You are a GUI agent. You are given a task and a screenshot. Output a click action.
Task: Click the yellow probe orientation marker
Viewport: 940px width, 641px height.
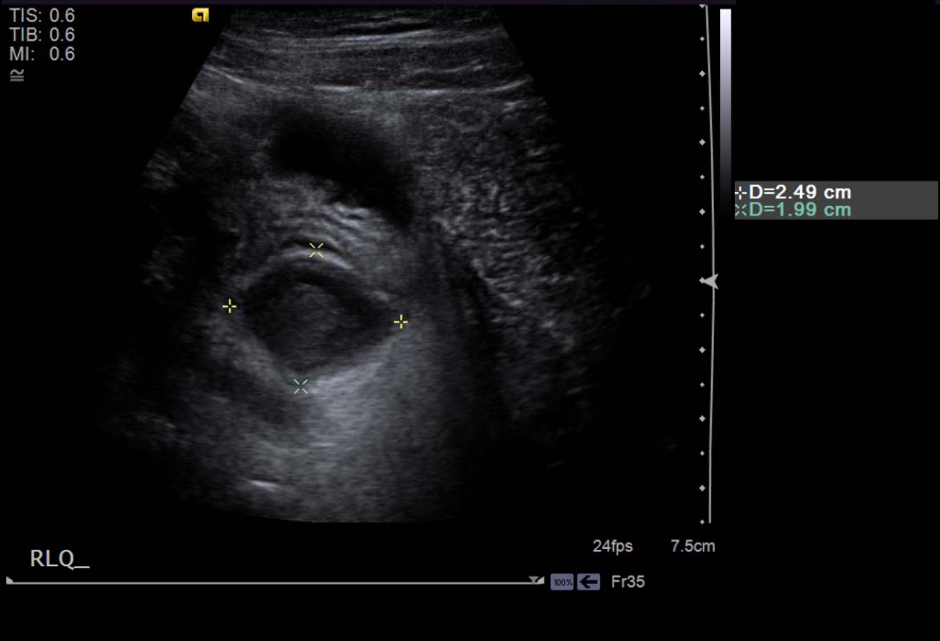tap(200, 15)
